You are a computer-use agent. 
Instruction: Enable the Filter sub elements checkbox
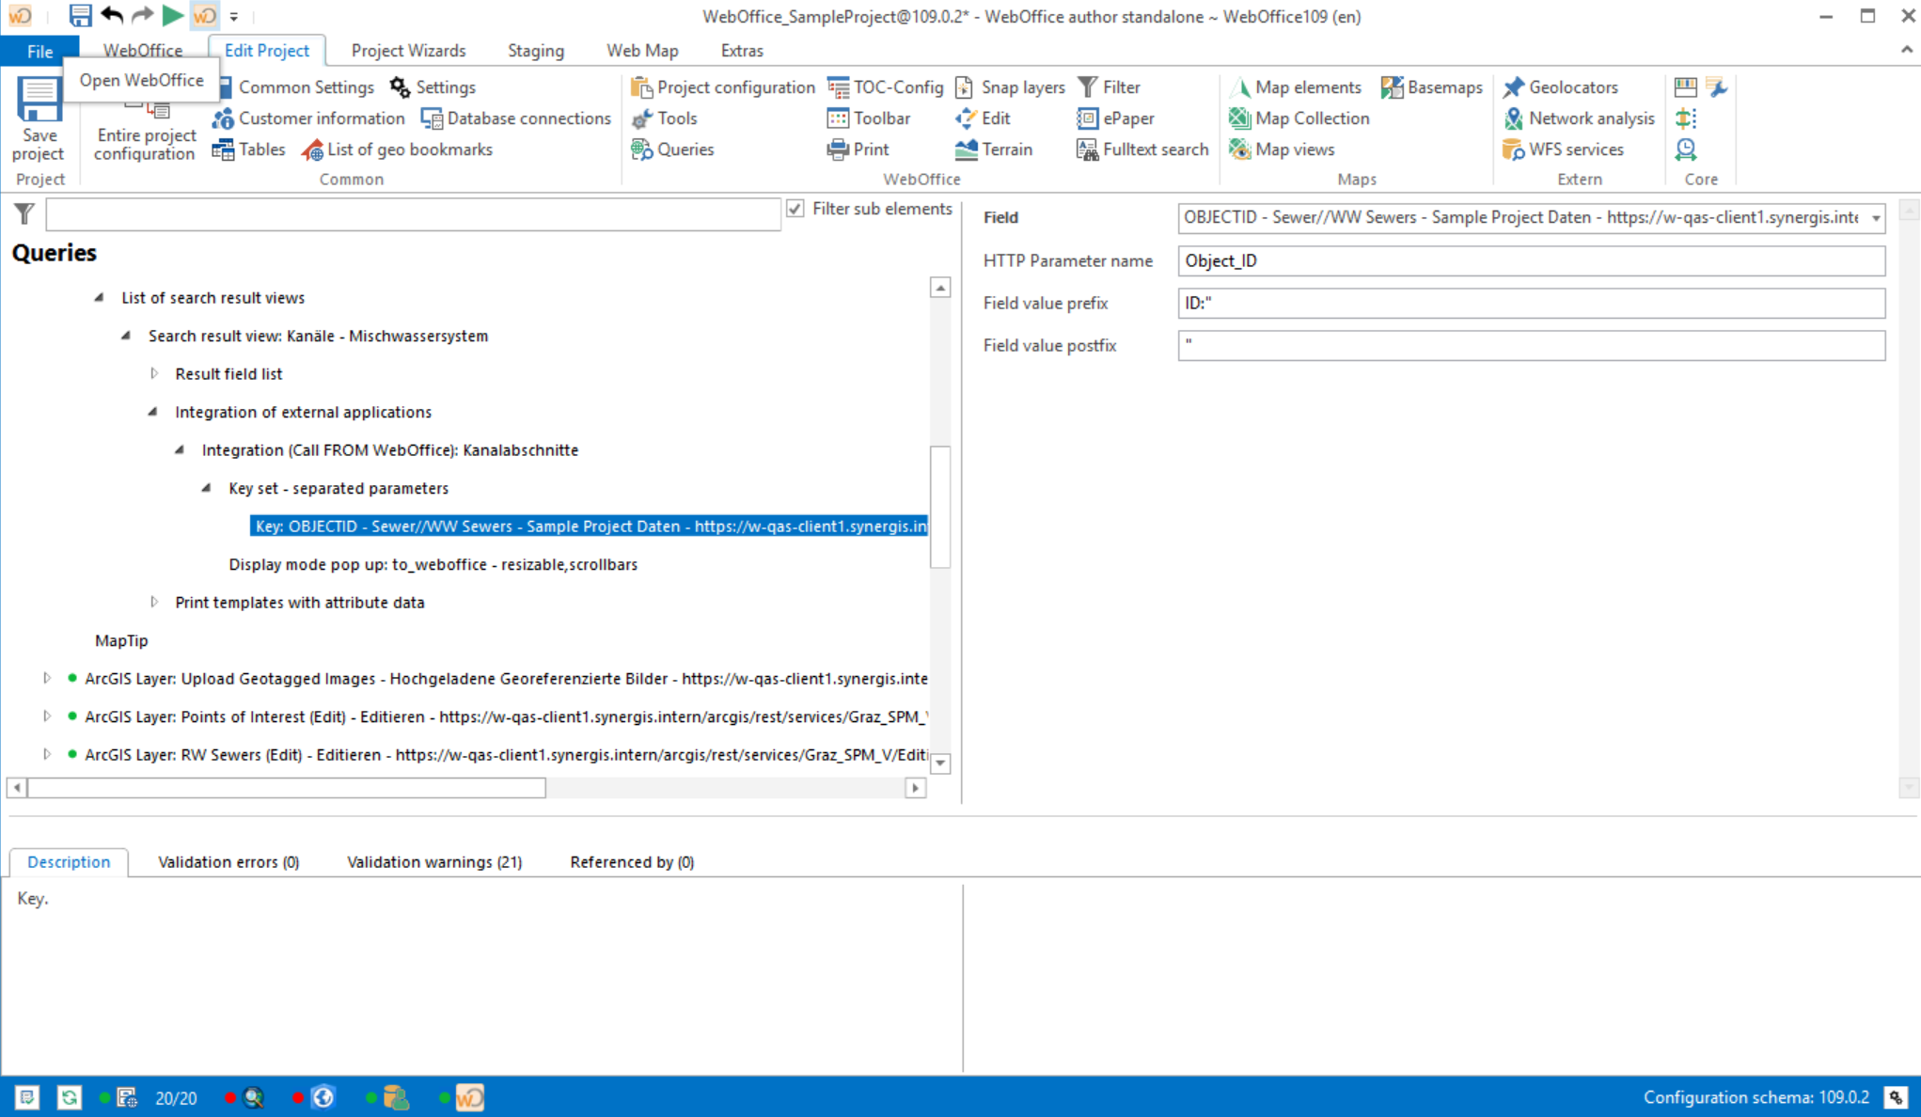[x=796, y=209]
